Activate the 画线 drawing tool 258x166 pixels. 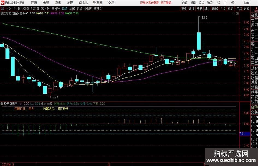coord(215,8)
